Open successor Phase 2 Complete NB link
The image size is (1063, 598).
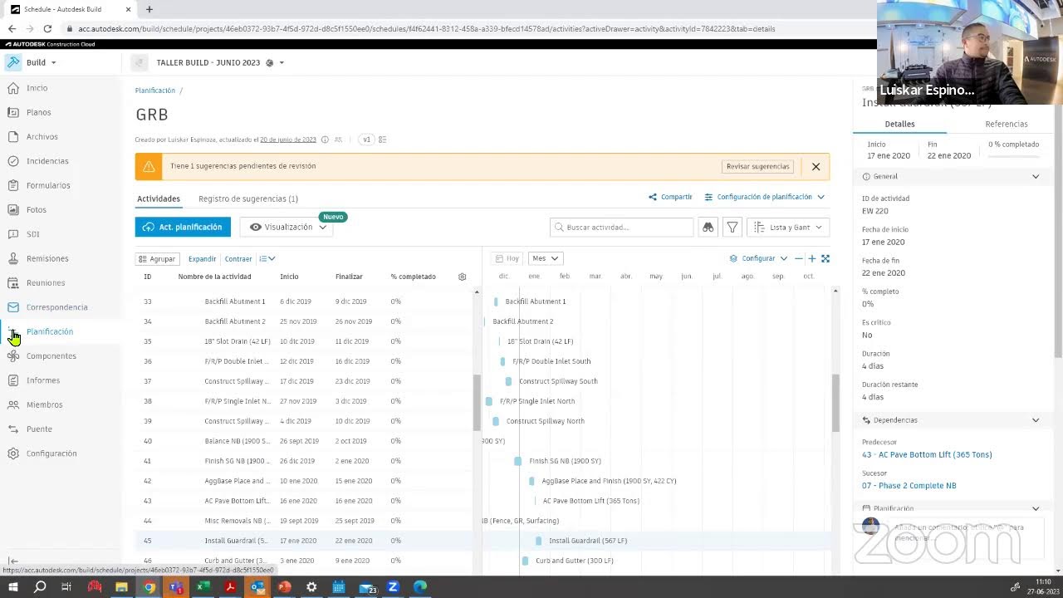pyautogui.click(x=909, y=485)
